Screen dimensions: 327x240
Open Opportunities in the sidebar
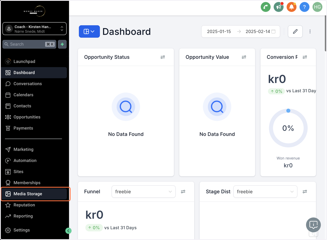34,117
